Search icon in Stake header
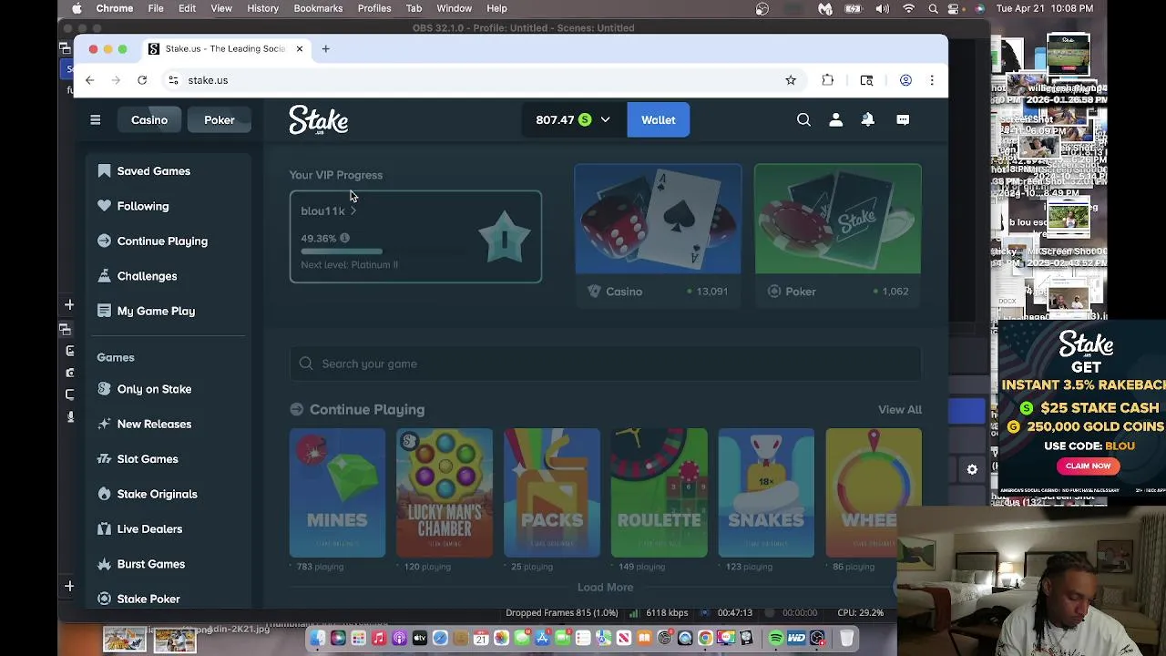1166x656 pixels. [x=803, y=119]
